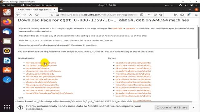Viewport: 200px width, 112px height.
Task: Open lug.mtu.edu/ubuntu mirror link
Action: [x=37, y=68]
